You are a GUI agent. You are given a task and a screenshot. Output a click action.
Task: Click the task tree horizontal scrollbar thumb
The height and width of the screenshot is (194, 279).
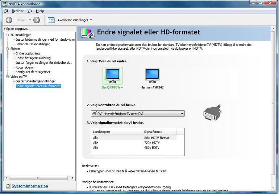[38, 178]
